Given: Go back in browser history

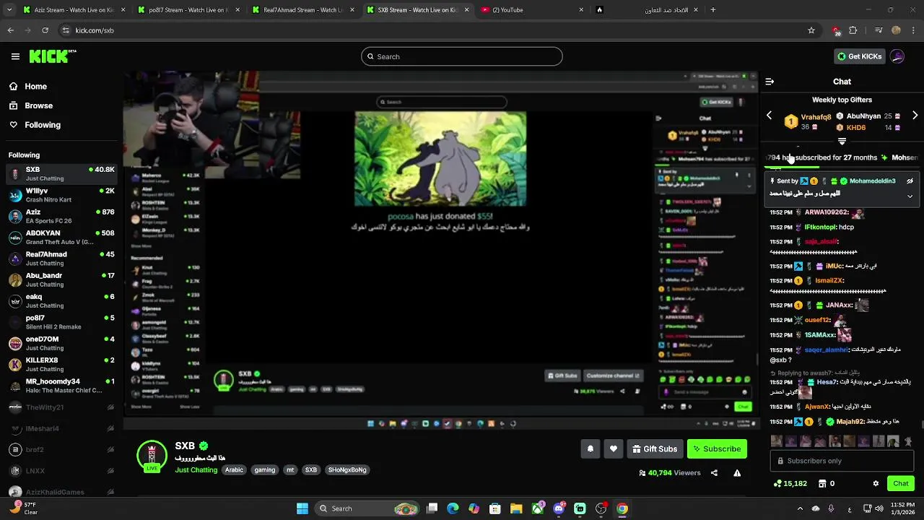Looking at the screenshot, I should click(x=10, y=30).
